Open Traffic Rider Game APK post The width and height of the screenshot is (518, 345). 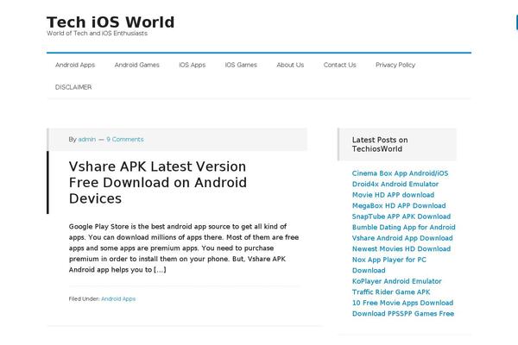pos(391,292)
